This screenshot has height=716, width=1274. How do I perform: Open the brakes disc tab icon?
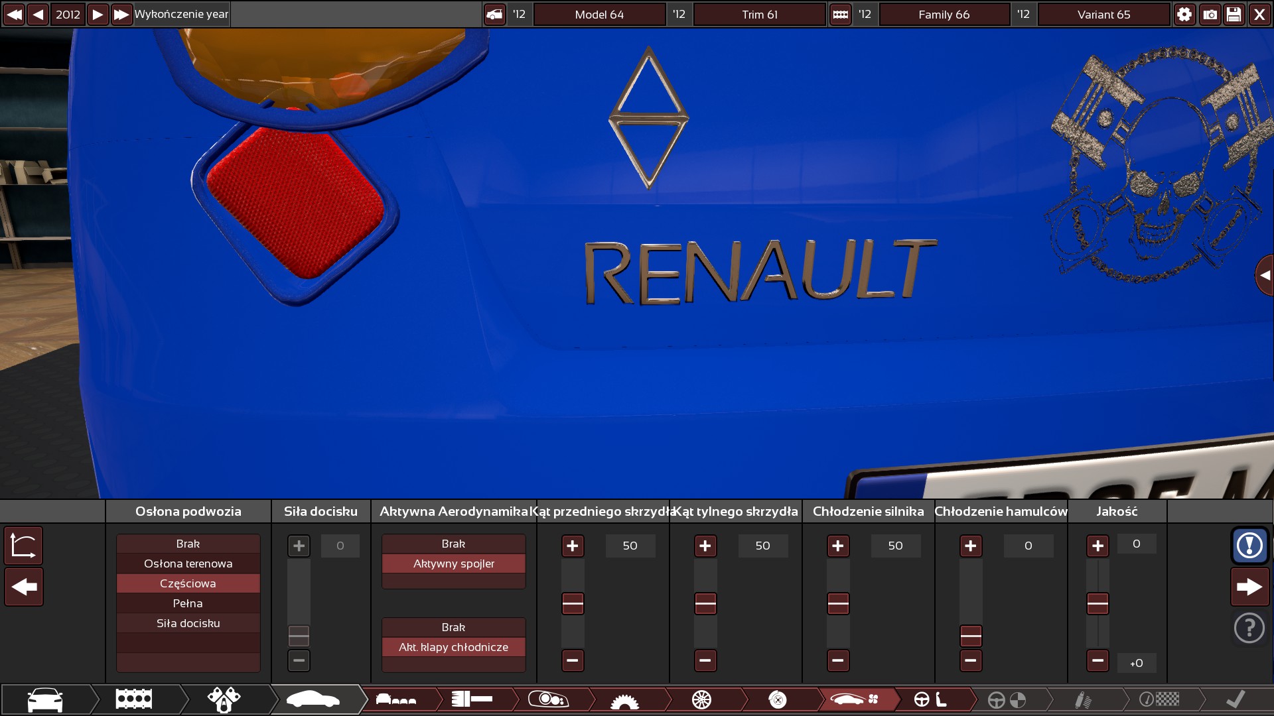778,699
